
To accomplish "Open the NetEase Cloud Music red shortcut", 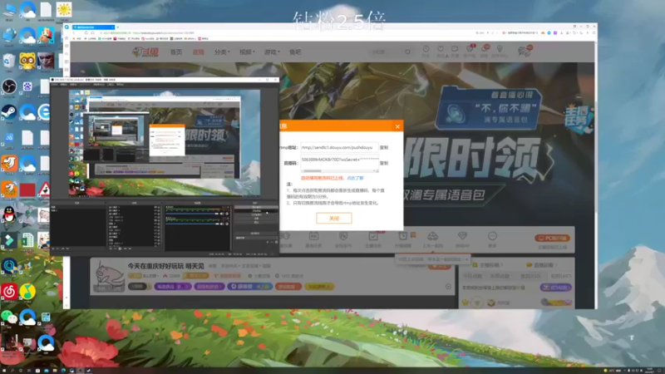I will tap(9, 292).
